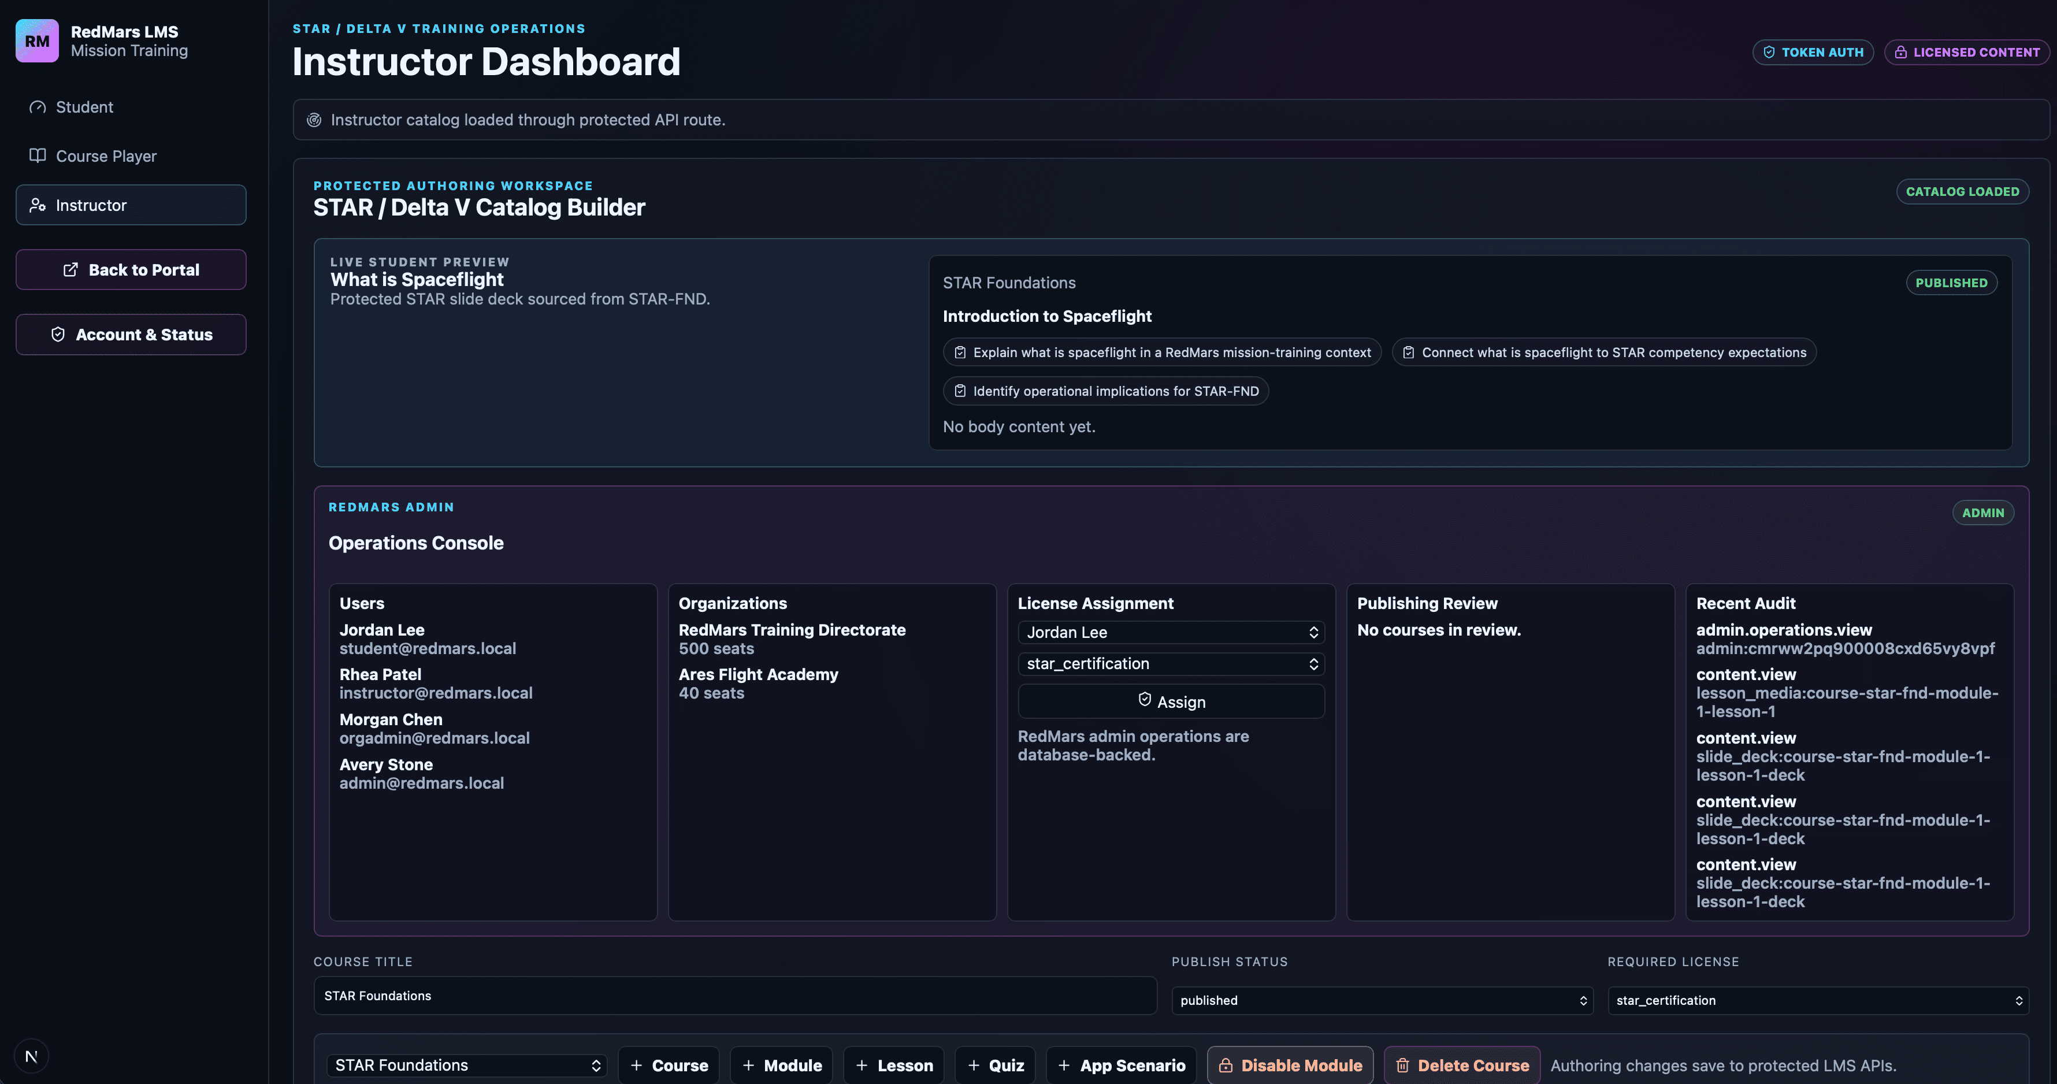The height and width of the screenshot is (1084, 2057).
Task: Click the Catalog Loaded status badge
Action: pyautogui.click(x=1962, y=192)
